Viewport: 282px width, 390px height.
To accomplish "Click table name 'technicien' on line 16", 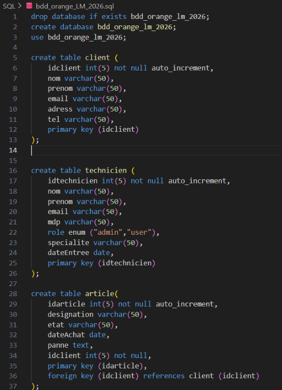I will pyautogui.click(x=106, y=171).
